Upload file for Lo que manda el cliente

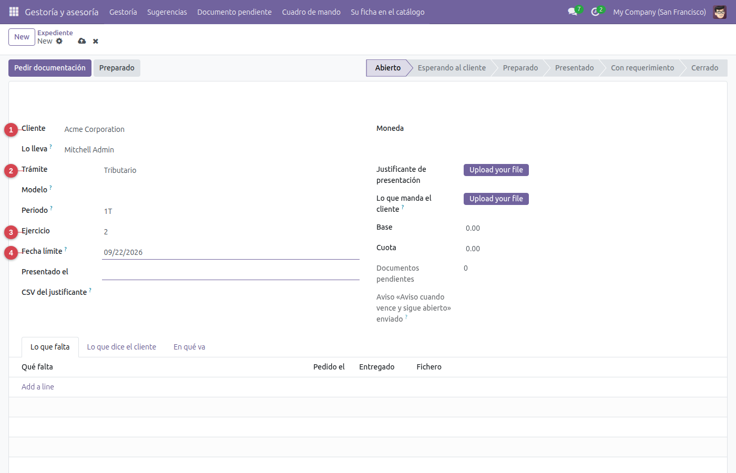496,199
